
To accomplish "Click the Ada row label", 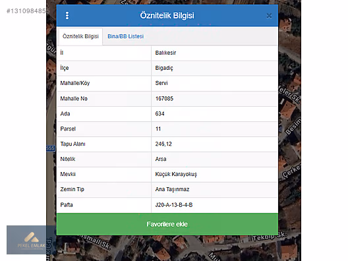I will [x=65, y=113].
